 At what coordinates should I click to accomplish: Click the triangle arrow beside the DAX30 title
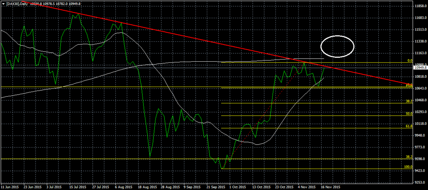point(3,3)
